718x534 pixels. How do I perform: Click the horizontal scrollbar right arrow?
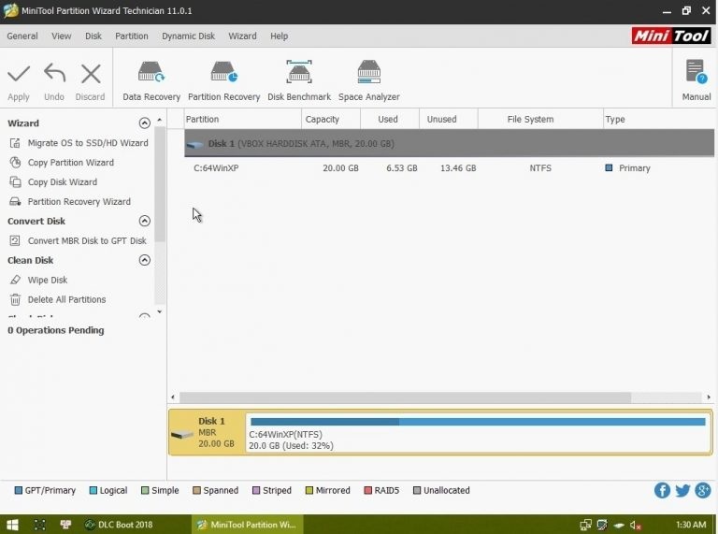click(709, 397)
